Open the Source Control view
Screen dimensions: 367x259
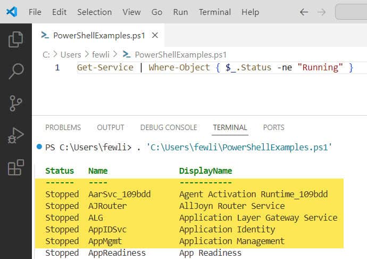coord(15,103)
